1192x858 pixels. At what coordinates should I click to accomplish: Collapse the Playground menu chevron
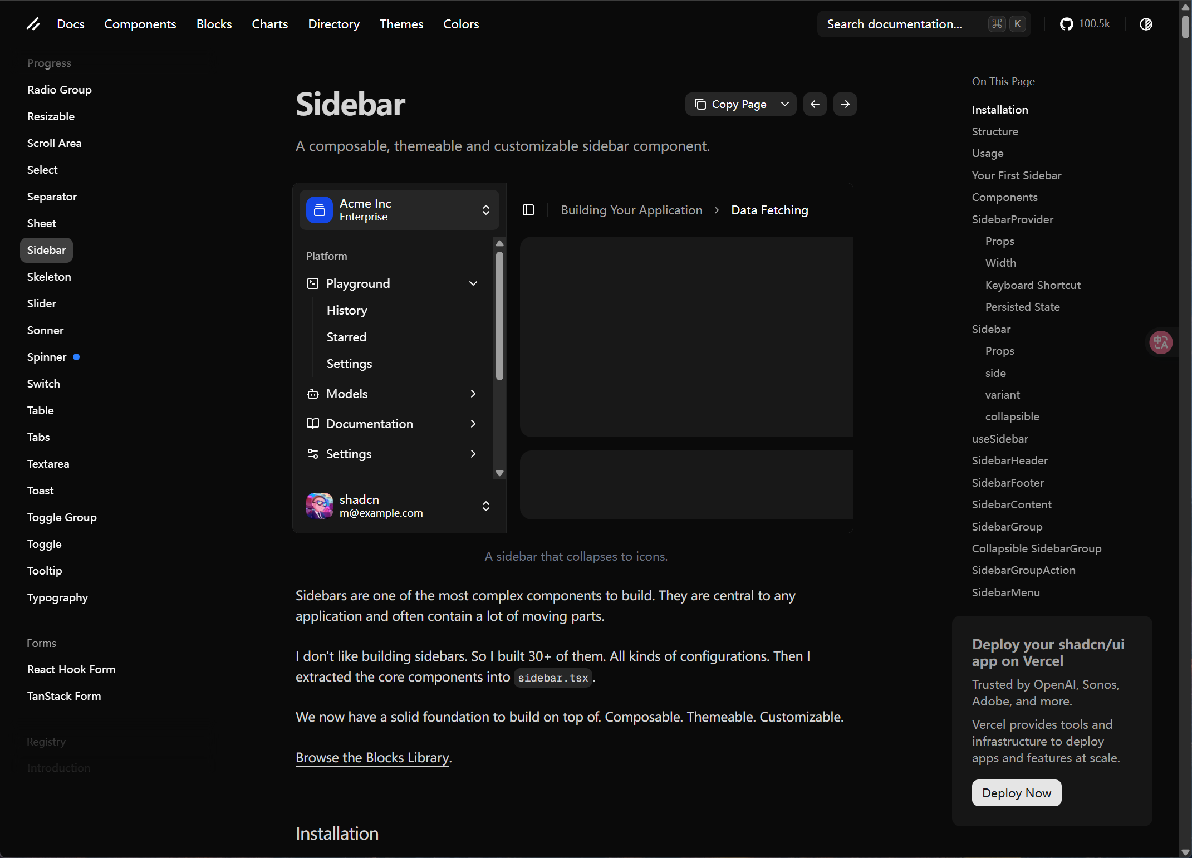click(473, 283)
